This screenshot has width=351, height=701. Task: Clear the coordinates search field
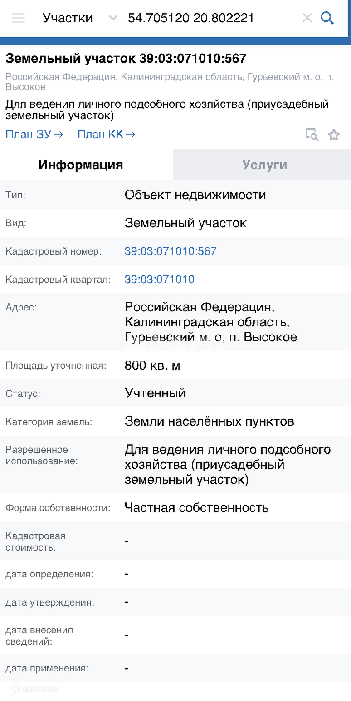[x=307, y=18]
